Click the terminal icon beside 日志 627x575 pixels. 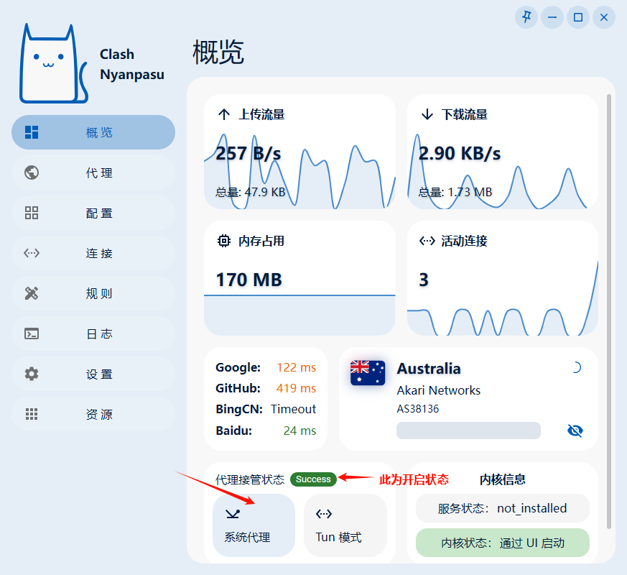pos(32,333)
